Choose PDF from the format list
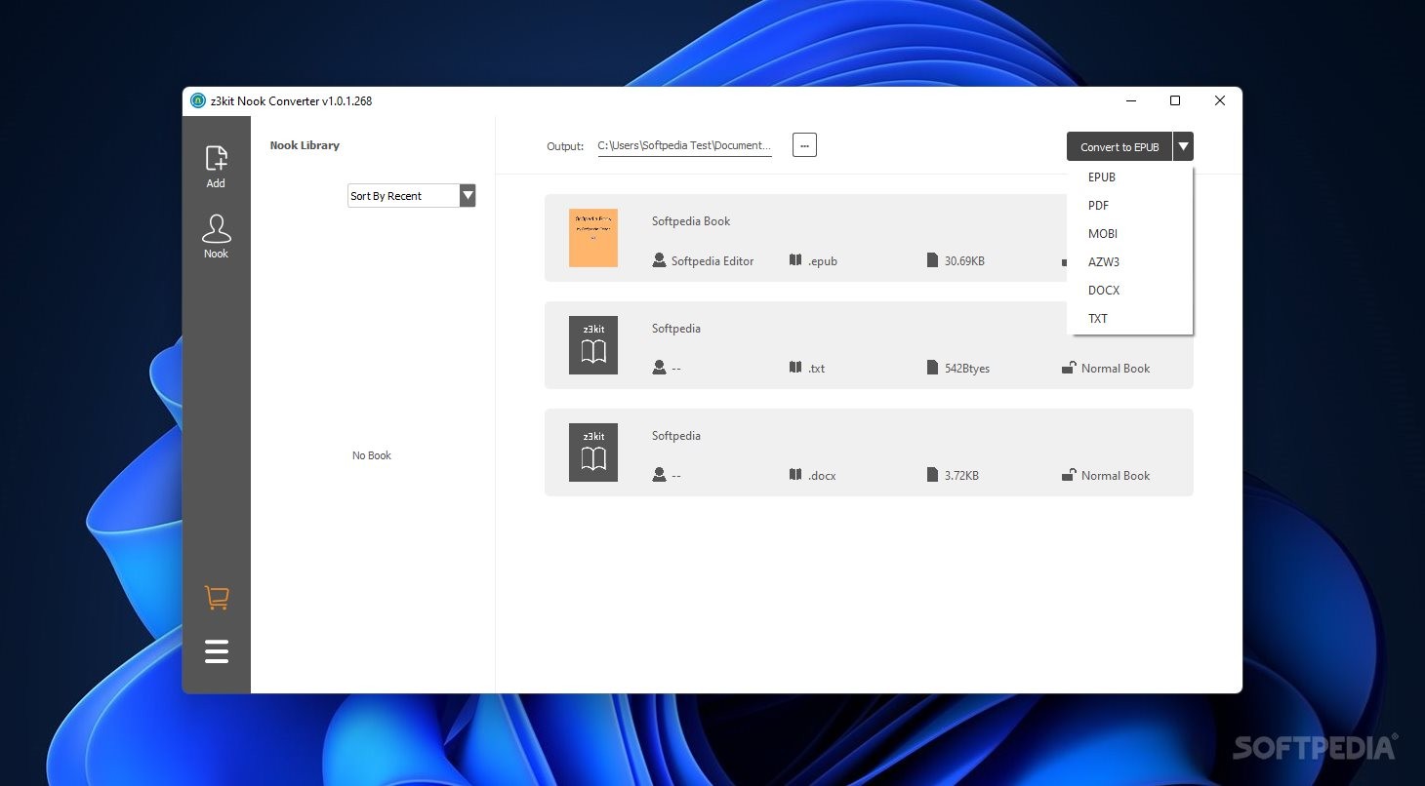The image size is (1425, 786). click(x=1098, y=206)
